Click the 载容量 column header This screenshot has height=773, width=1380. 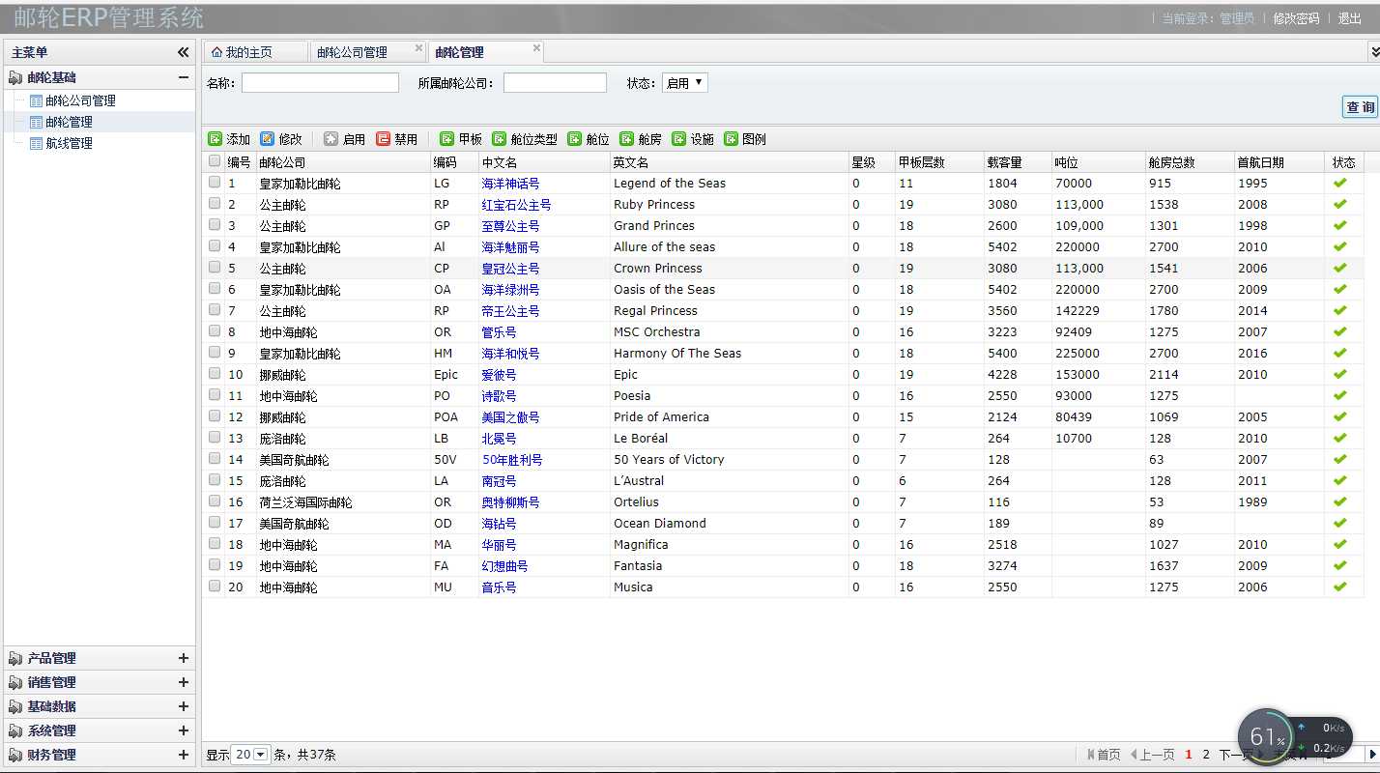tap(1017, 162)
